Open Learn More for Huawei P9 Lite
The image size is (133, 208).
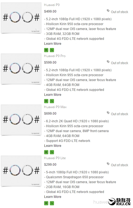pos(53,197)
